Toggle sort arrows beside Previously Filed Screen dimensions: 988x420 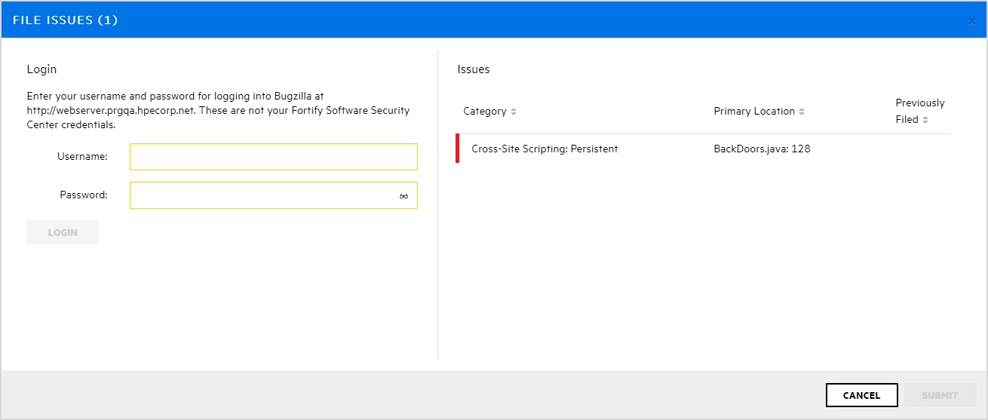coord(925,120)
